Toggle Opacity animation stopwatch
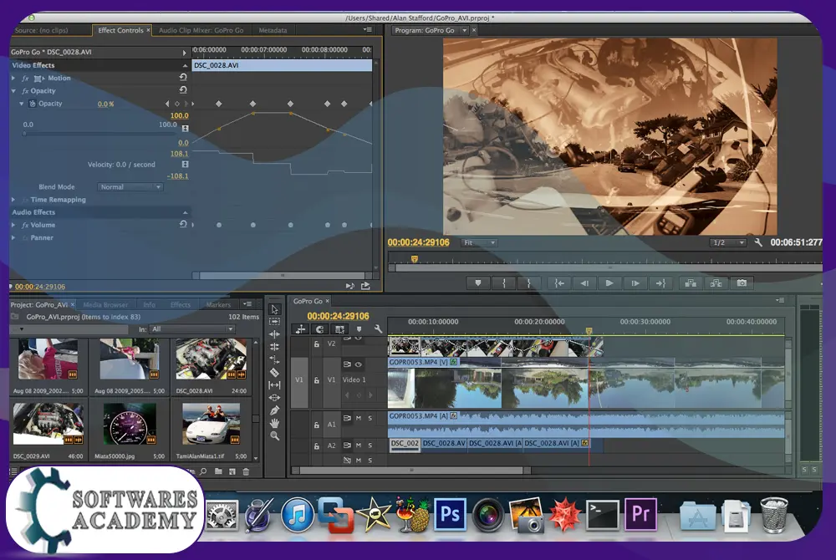The width and height of the screenshot is (836, 560). [33, 104]
